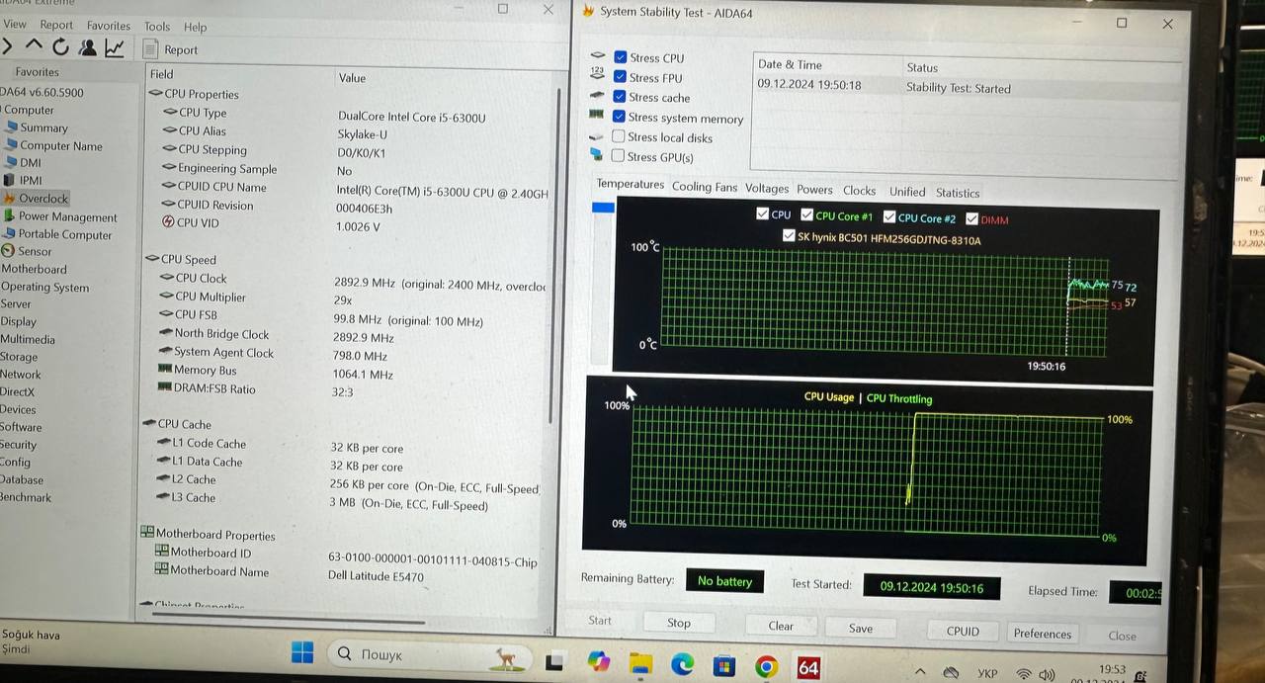Screen dimensions: 1265x683
Task: Toggle Stress CPU checkbox
Action: (621, 57)
